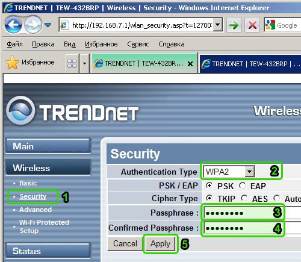
Task: Select the active TRENDNET TEW-432BR tab
Action: pos(144,63)
